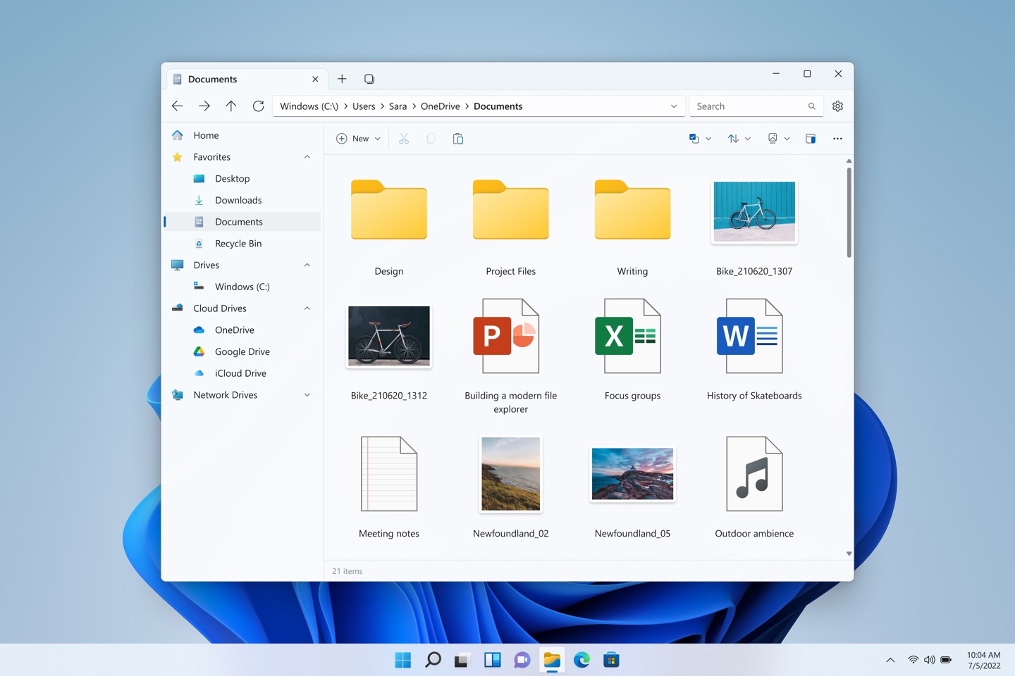This screenshot has width=1015, height=676.
Task: Expand the selection options chevron
Action: click(708, 139)
